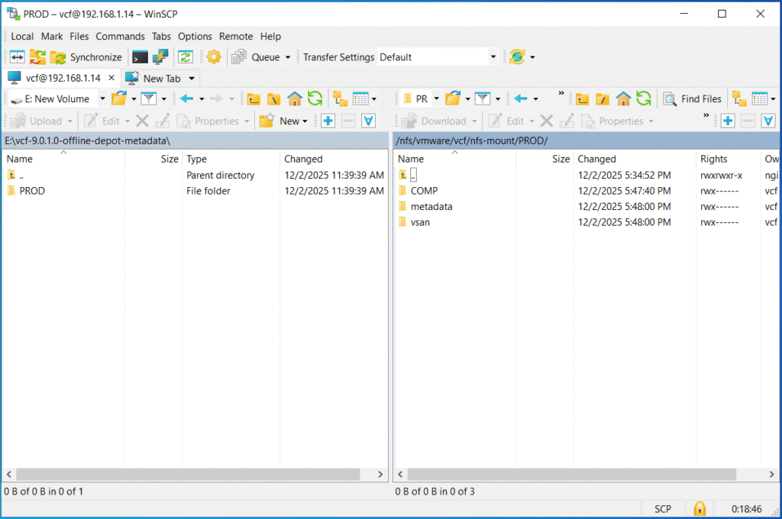Click the remote panel root directory icon
Viewport: 782px width, 519px height.
coord(603,98)
